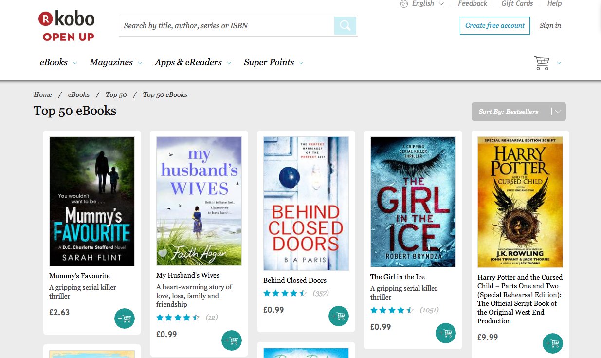Add Behind Closed Doors to cart
Image resolution: width=601 pixels, height=358 pixels.
tap(339, 316)
